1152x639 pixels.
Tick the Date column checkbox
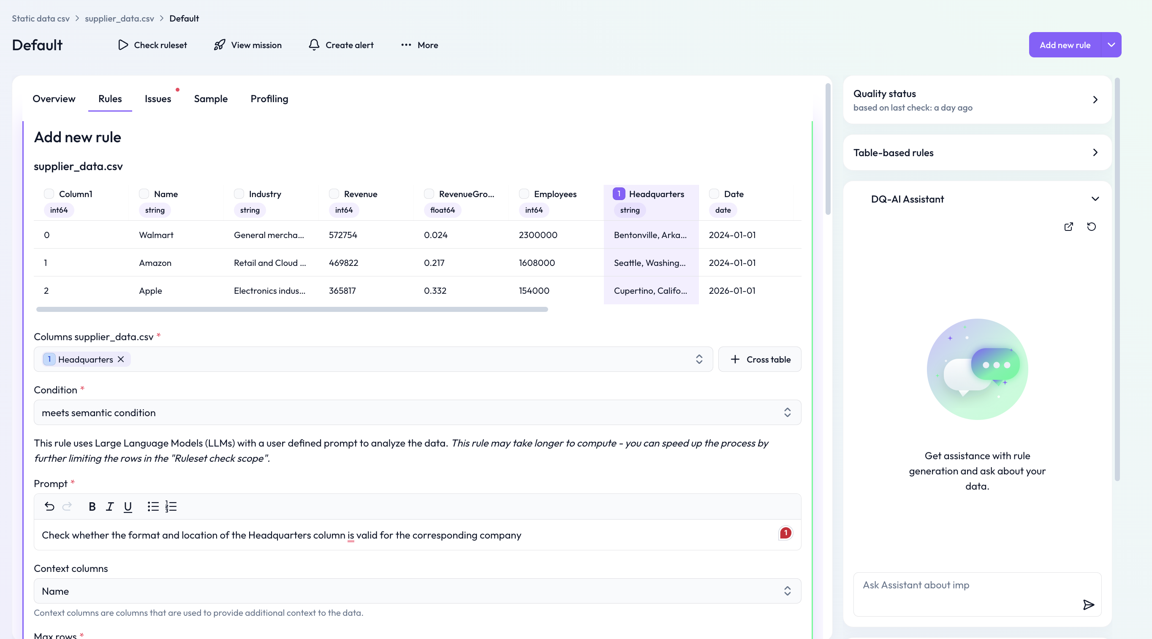coord(714,193)
